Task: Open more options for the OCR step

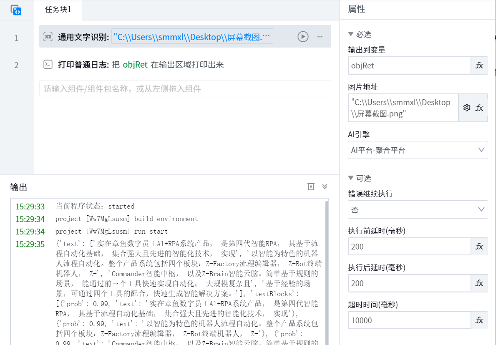Action: pos(320,37)
